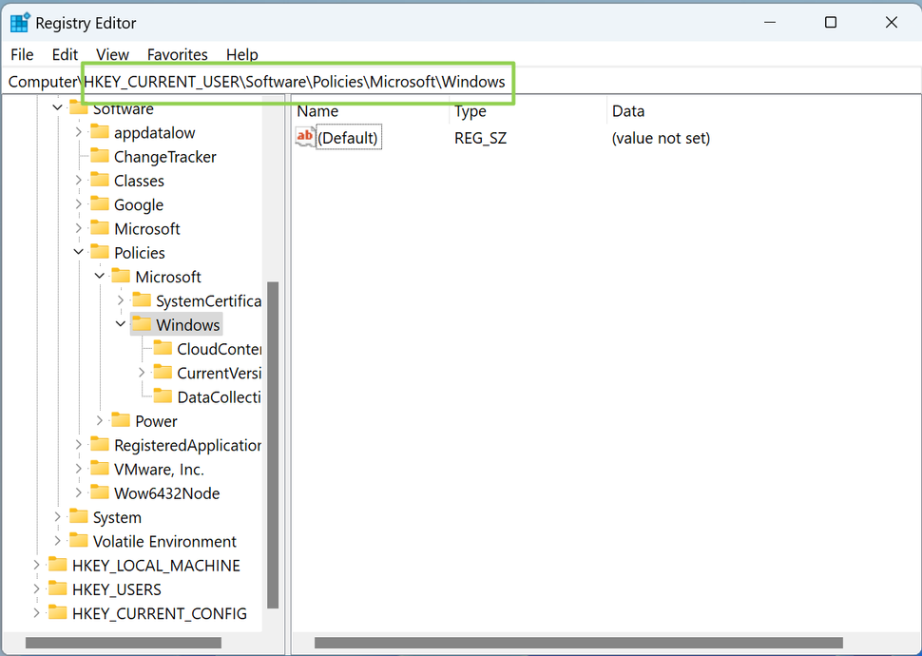Click the Google key folder icon
Viewport: 922px width, 656px height.
coord(100,204)
